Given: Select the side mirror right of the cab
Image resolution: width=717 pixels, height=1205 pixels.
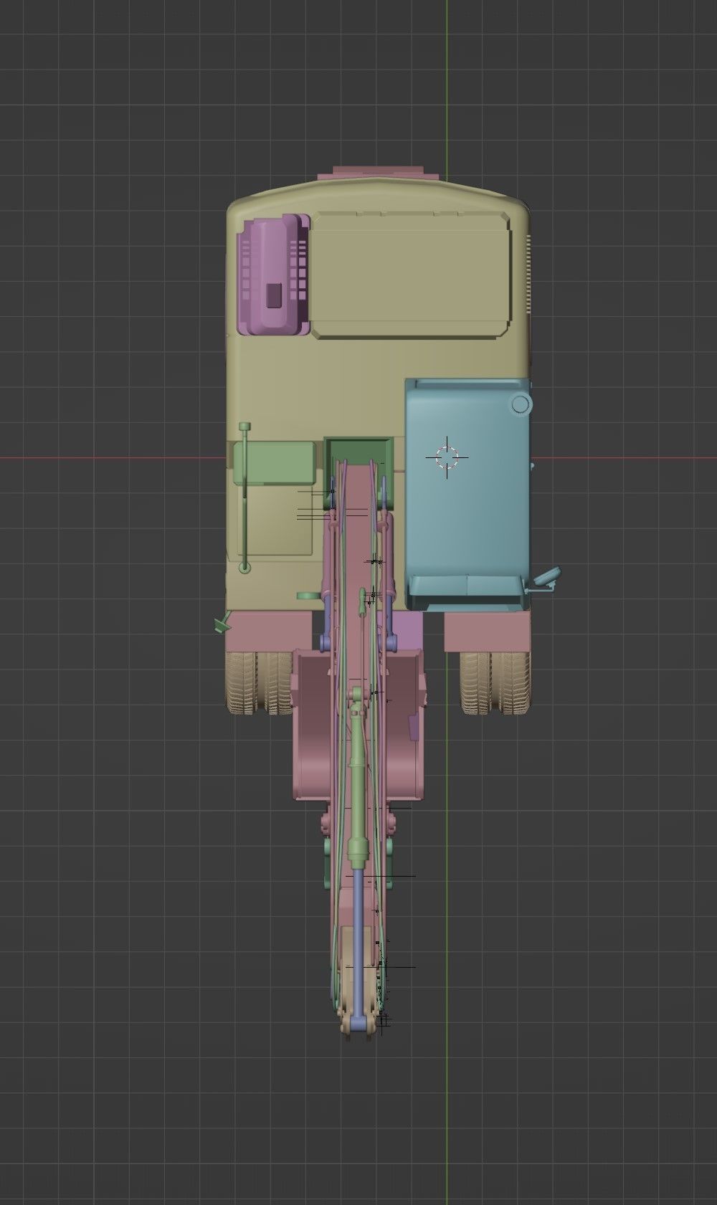Looking at the screenshot, I should pyautogui.click(x=546, y=578).
